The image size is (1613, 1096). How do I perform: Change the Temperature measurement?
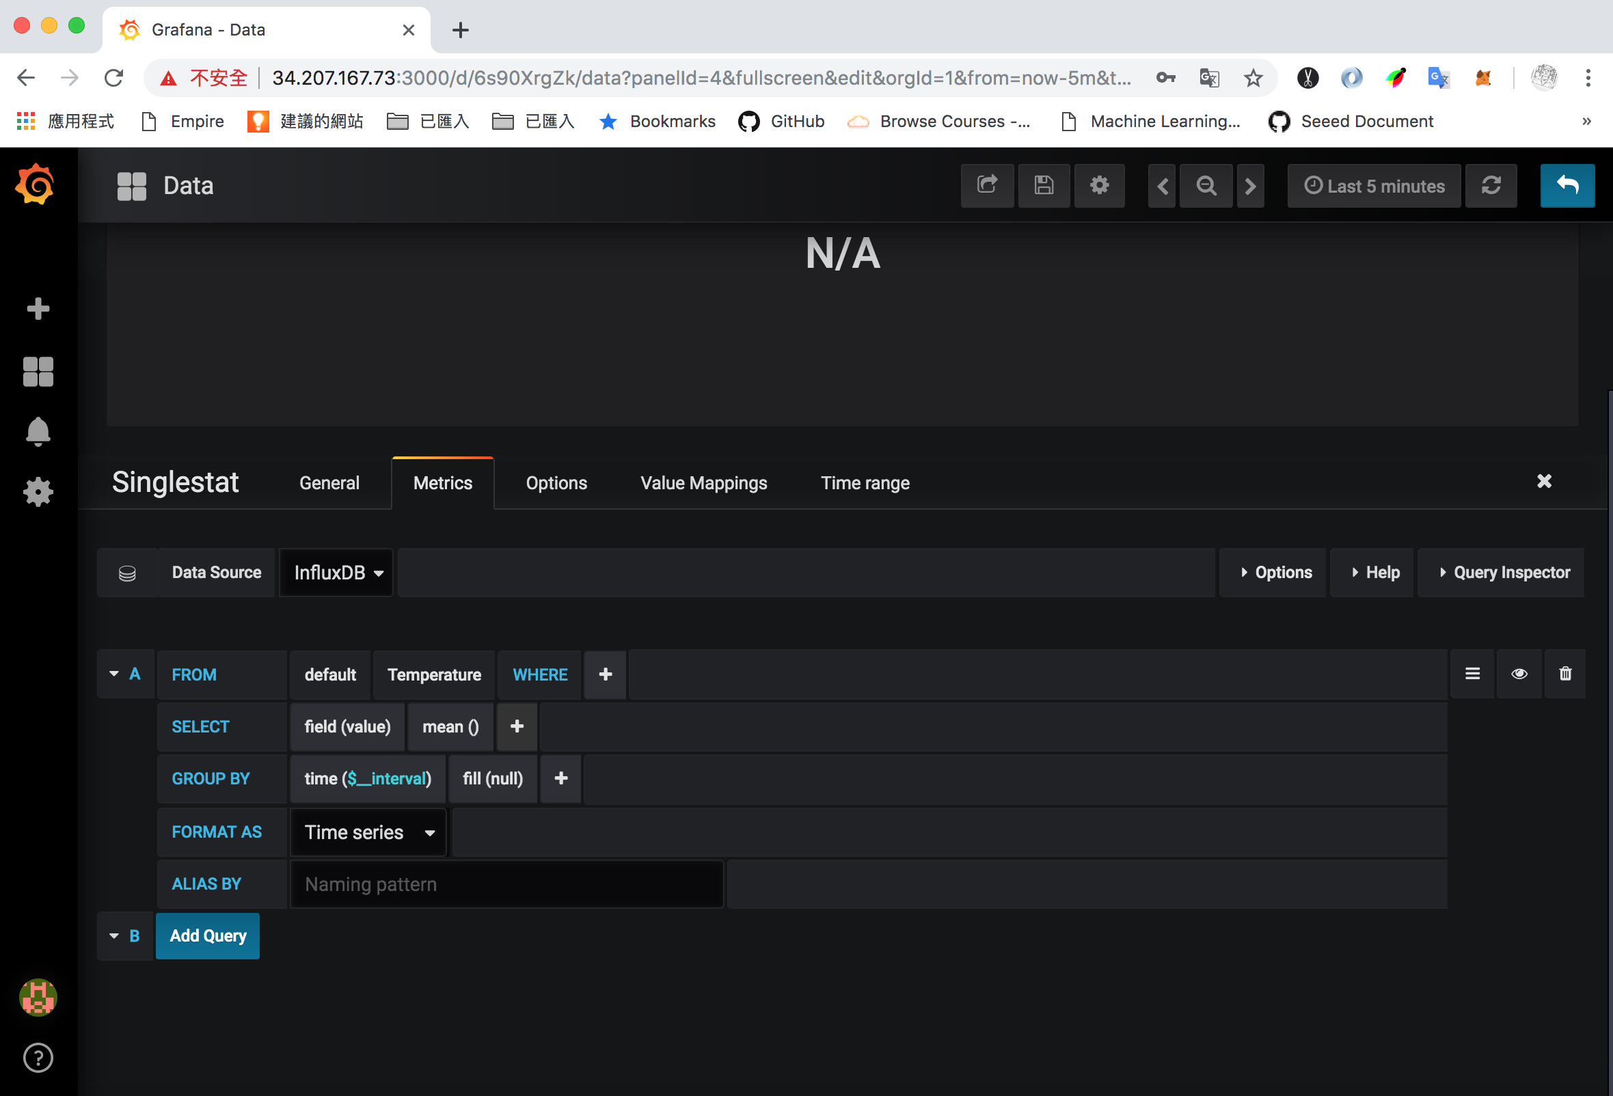[435, 674]
